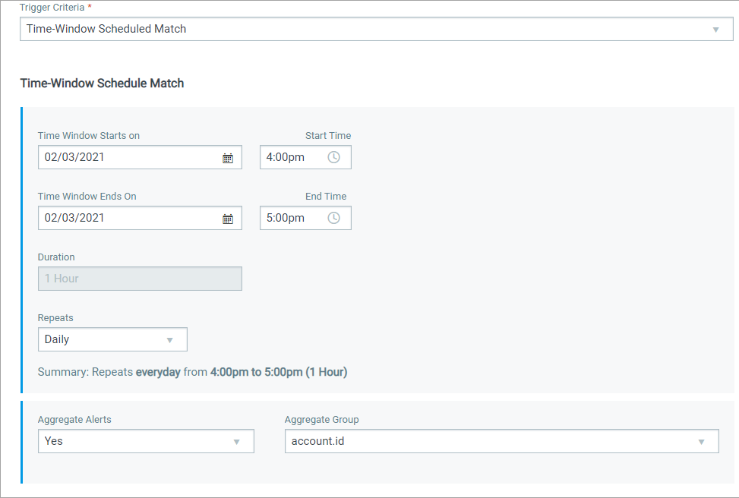Open calendar picker for Time Window Starts on
Screen dimensions: 739x498
point(228,158)
